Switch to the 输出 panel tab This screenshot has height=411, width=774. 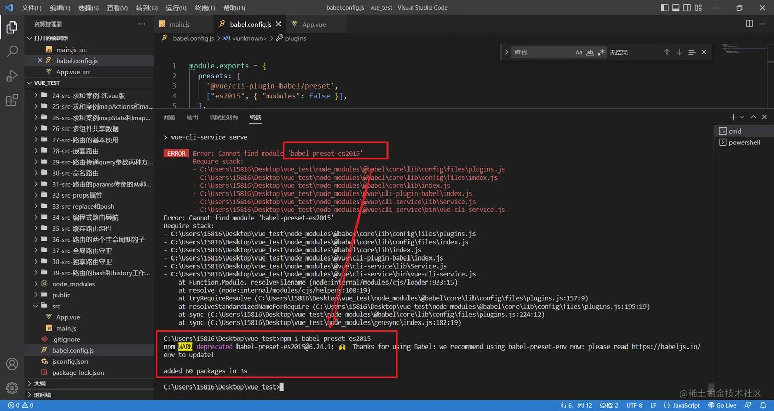[192, 117]
